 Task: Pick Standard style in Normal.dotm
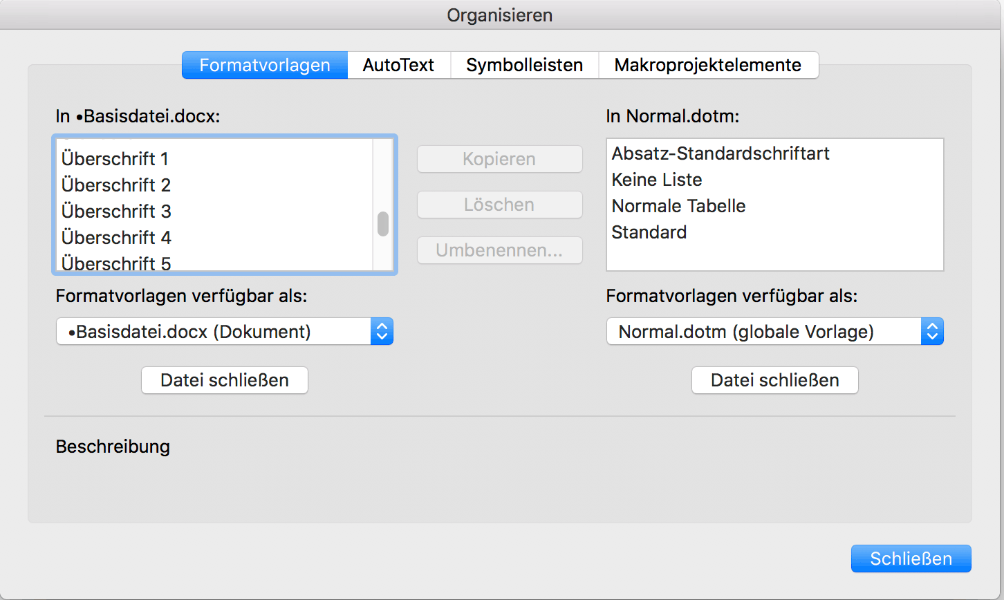(774, 232)
